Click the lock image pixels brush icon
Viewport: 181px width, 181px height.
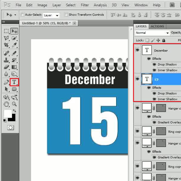(x=153, y=40)
